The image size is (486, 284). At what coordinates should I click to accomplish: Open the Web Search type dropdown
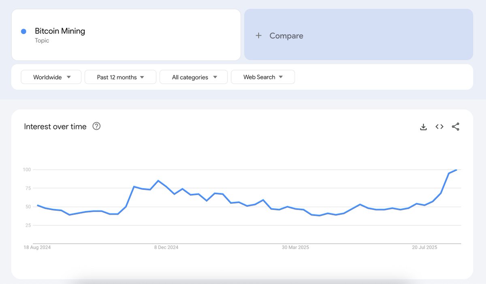pyautogui.click(x=262, y=77)
